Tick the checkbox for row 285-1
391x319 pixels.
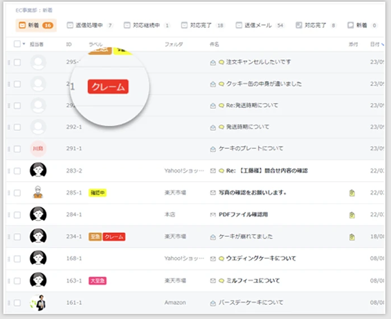point(17,193)
